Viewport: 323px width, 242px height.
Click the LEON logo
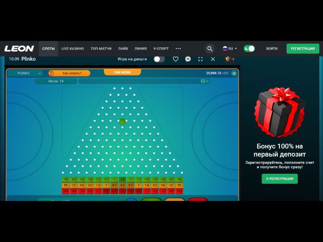coord(19,48)
